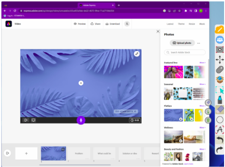Click the redo arrow in side toolbar
This screenshot has height=167, width=225.
[220, 150]
